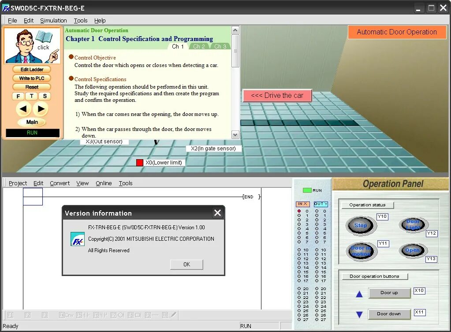
Task: Open the Help menu
Action: 100,20
